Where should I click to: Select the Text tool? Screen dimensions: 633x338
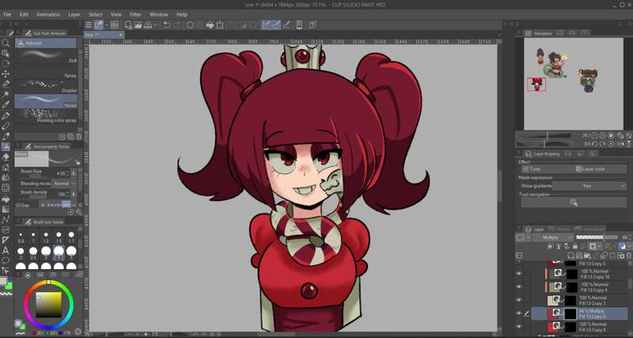pos(6,251)
